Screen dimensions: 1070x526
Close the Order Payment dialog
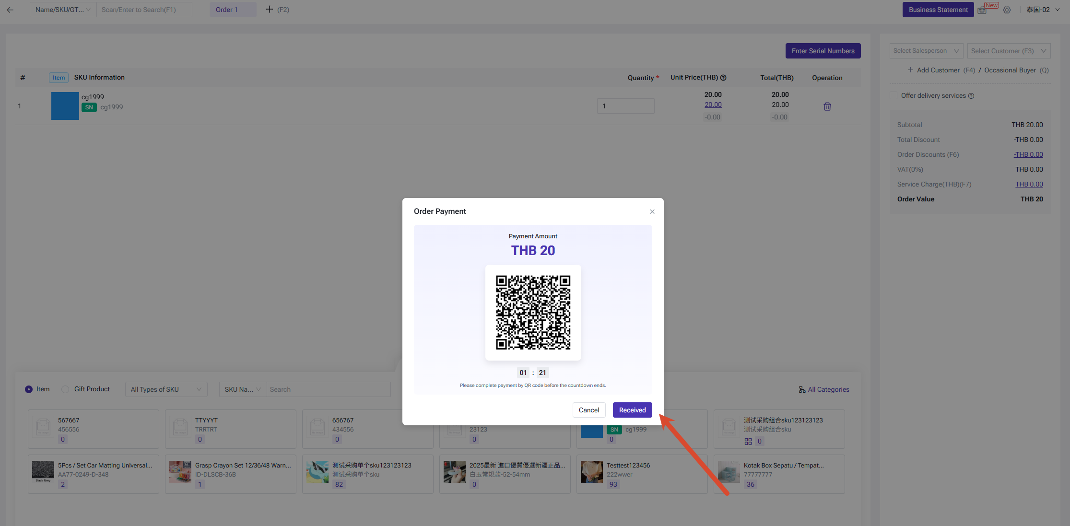pos(652,211)
